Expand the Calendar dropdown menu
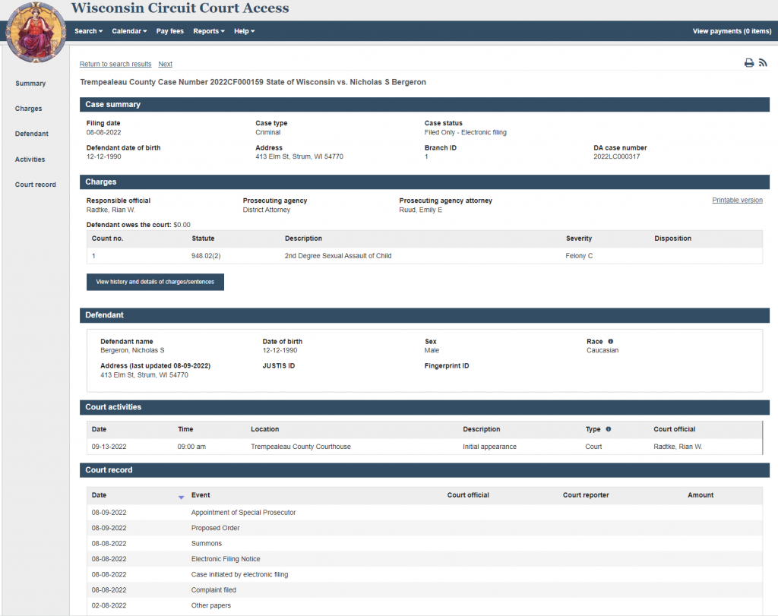The height and width of the screenshot is (616, 778). click(129, 31)
